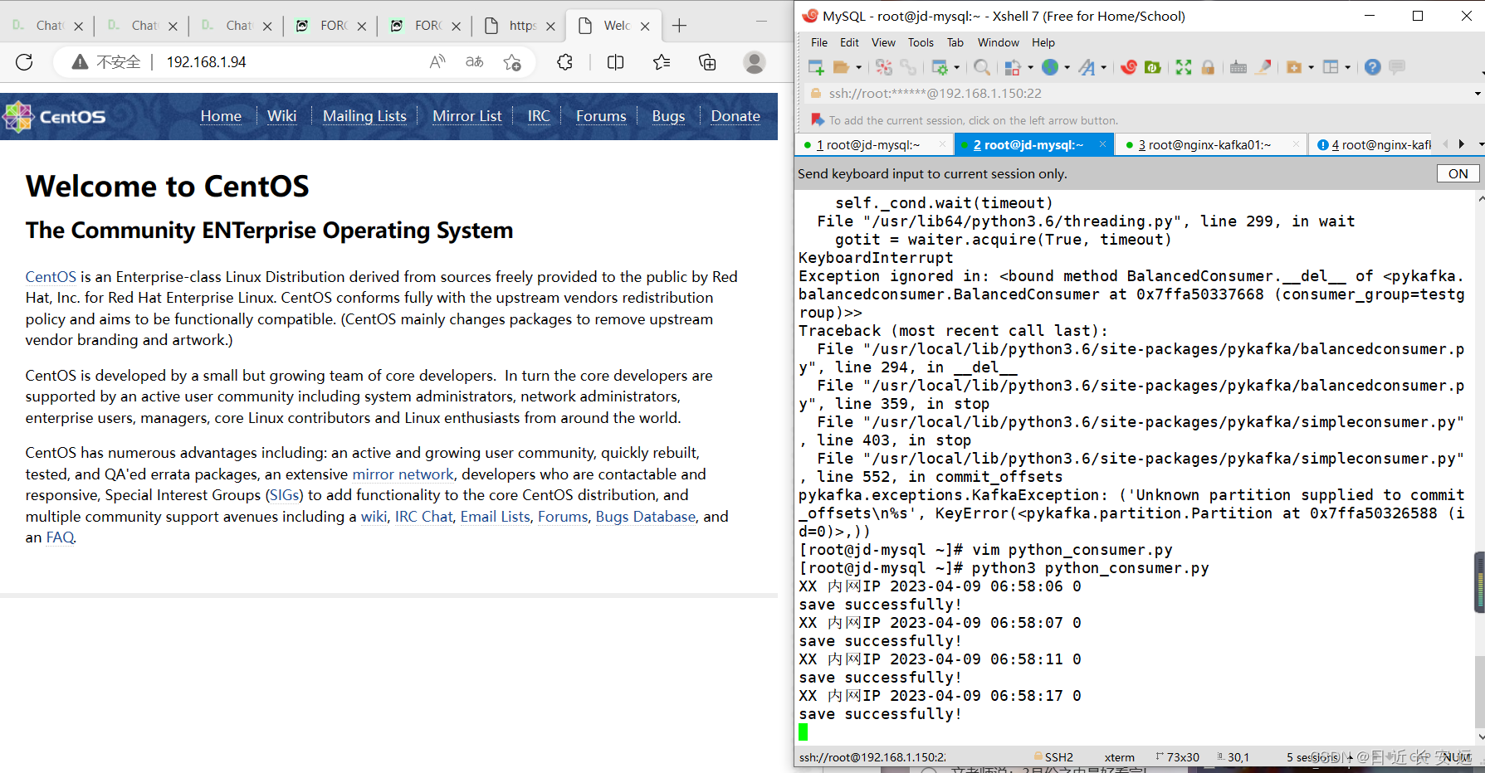Open the session tab list dropdown arrow
The image size is (1485, 773).
point(1481,144)
